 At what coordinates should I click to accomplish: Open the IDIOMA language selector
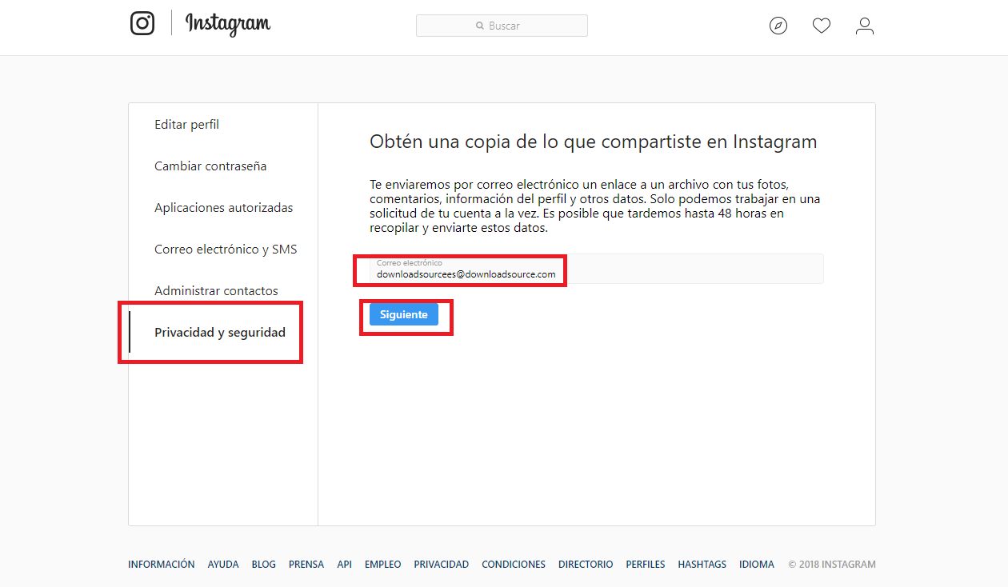(x=757, y=565)
